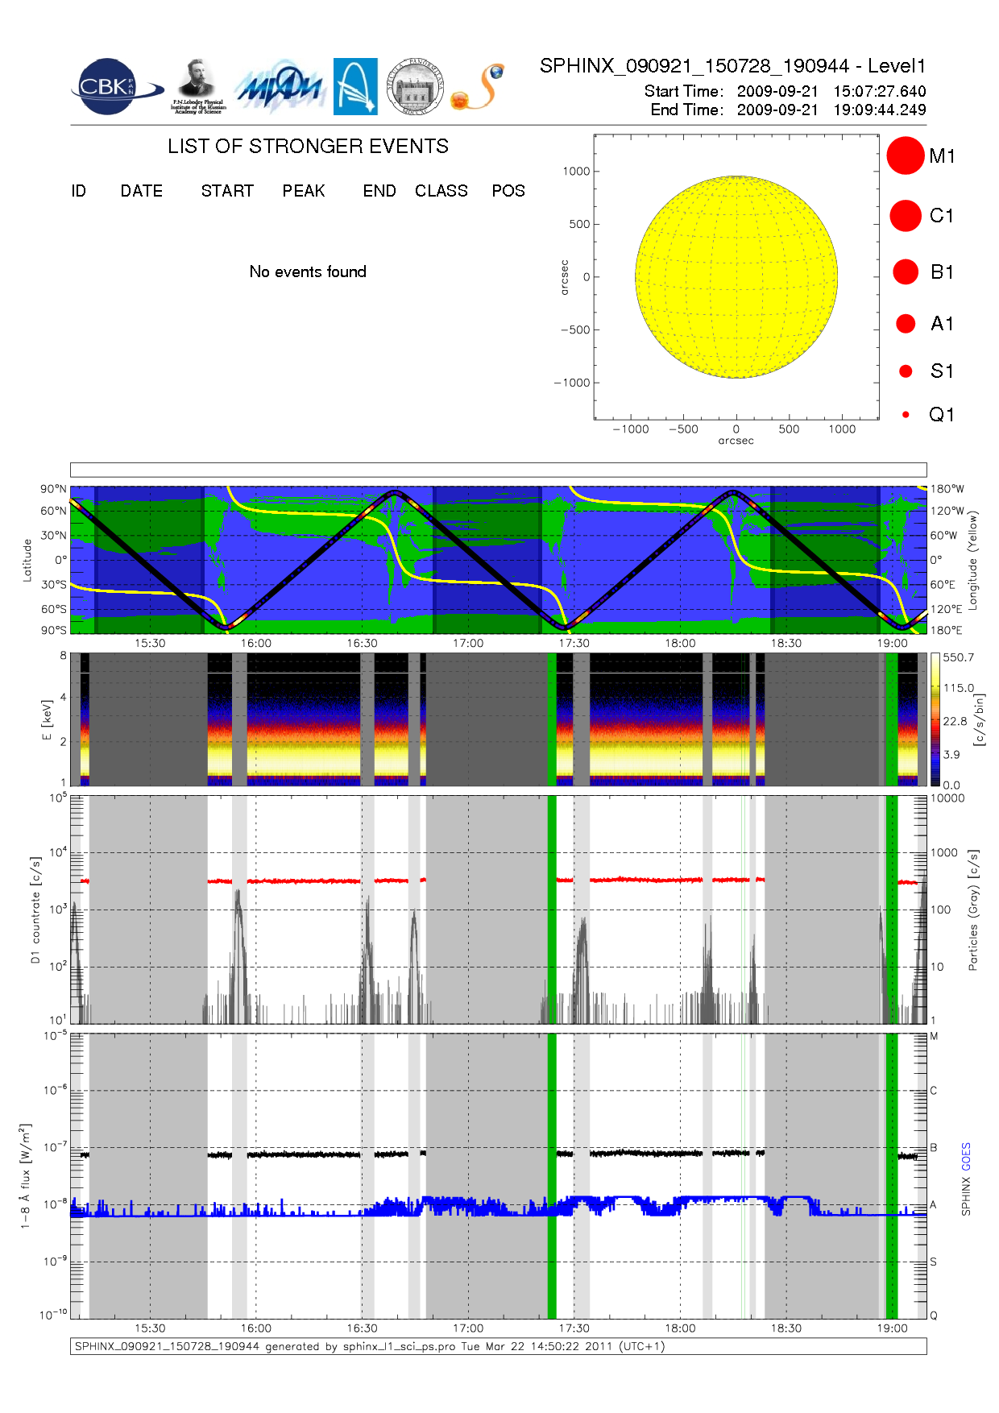Click the M1 red legend circle
The image size is (999, 1413).
[906, 155]
